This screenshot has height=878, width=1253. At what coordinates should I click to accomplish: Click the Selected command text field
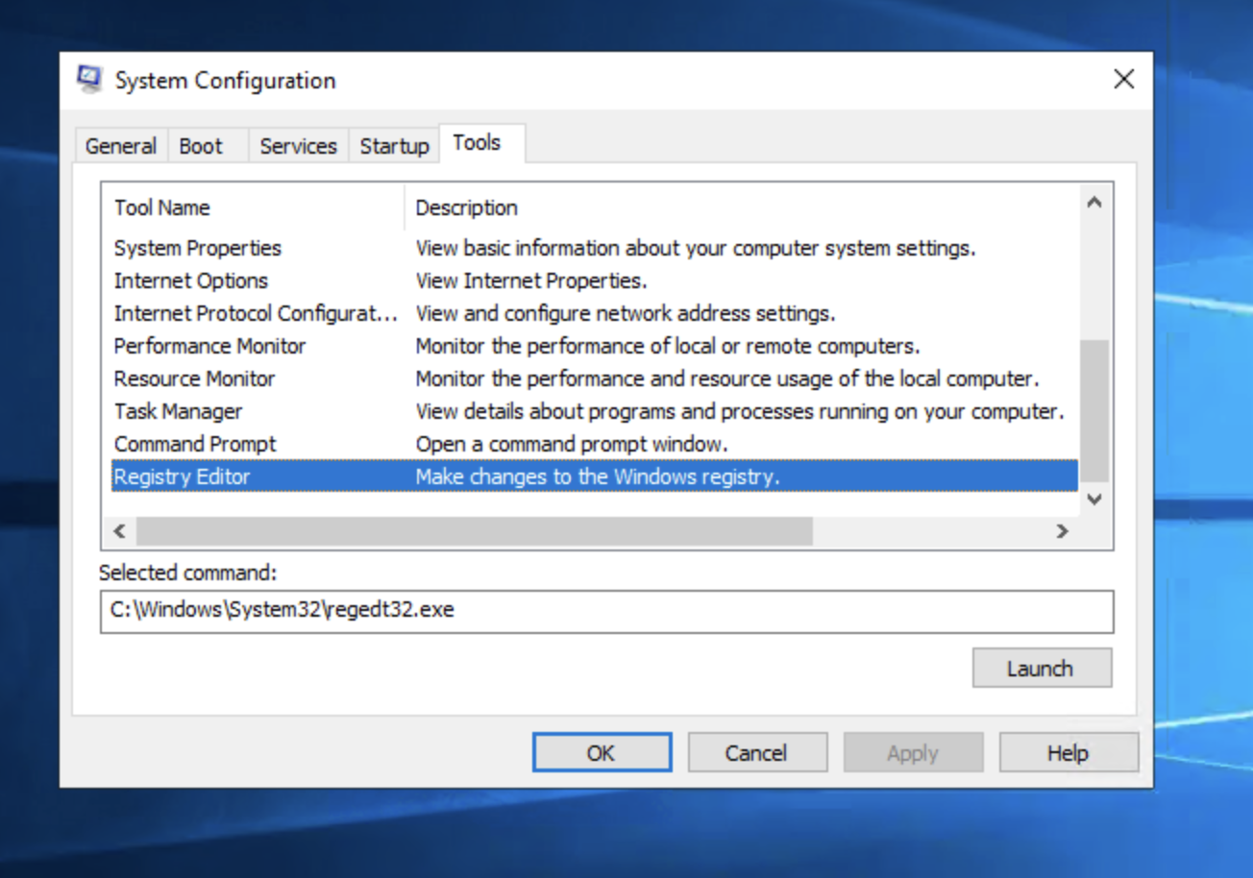pos(606,611)
